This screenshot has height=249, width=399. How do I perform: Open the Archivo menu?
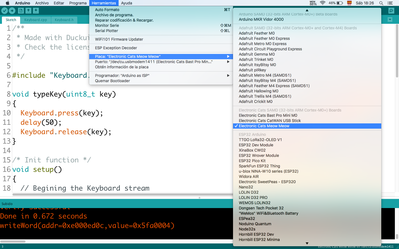click(42, 3)
